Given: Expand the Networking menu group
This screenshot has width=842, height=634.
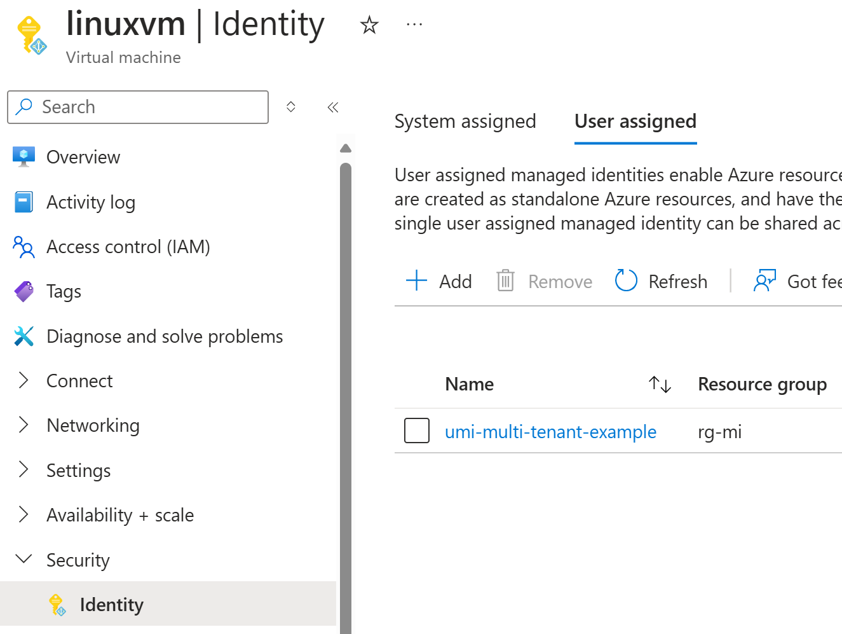Looking at the screenshot, I should point(24,425).
